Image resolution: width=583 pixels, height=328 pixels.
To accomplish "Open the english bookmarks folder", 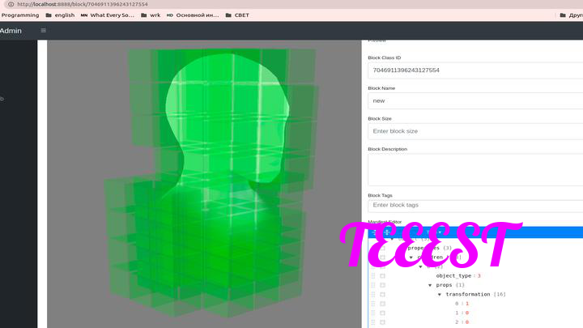I will [x=60, y=15].
